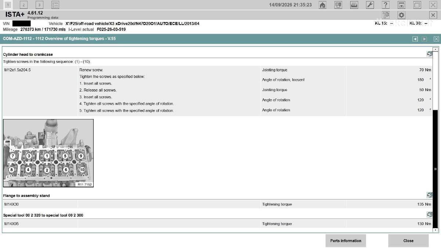
Task: Open link icon for Flange to assembly stand
Action: pos(429,195)
